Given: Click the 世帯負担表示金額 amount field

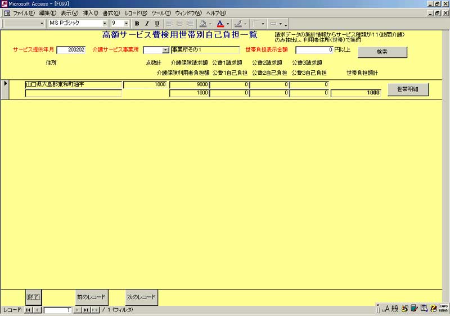Looking at the screenshot, I should click(314, 50).
